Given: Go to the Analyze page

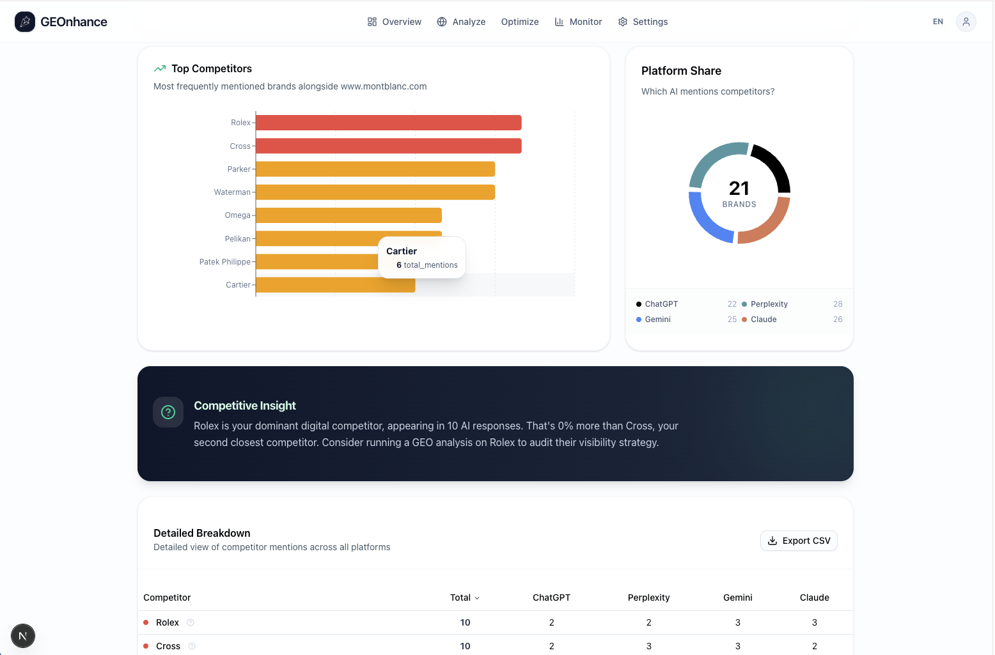Looking at the screenshot, I should (x=461, y=22).
